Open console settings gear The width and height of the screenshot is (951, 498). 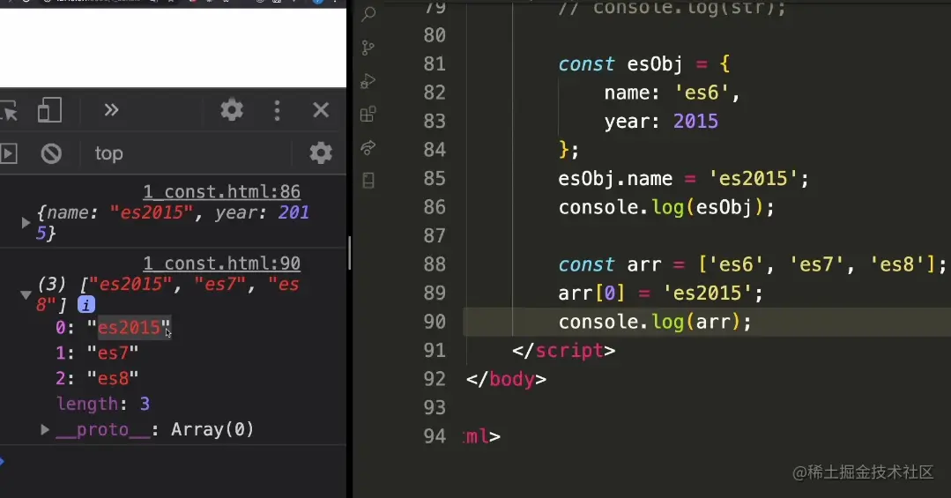point(321,152)
